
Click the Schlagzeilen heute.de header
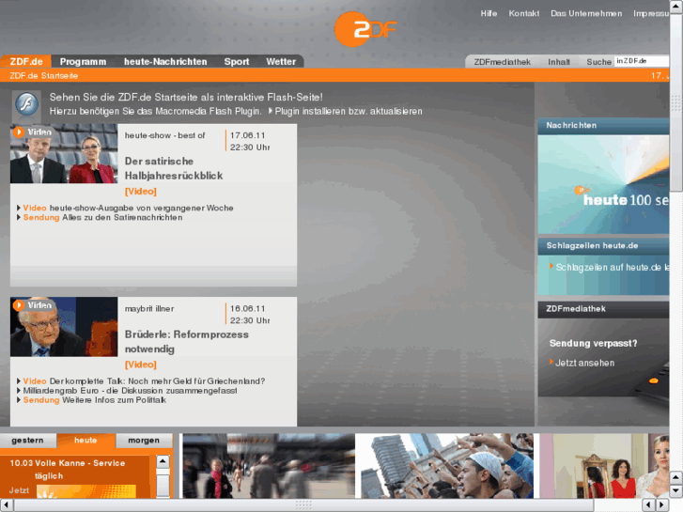(603, 246)
